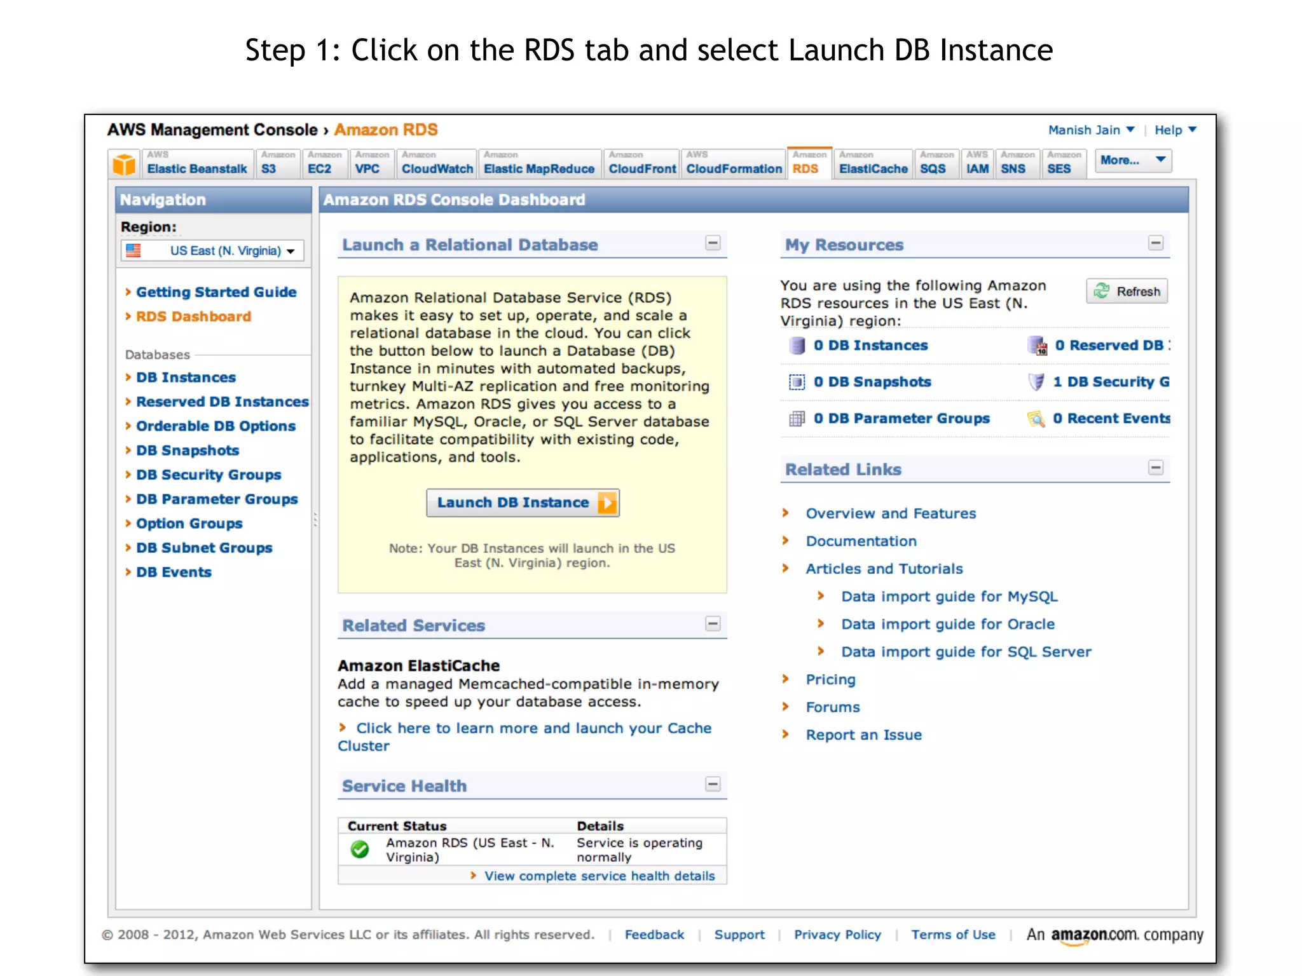This screenshot has height=976, width=1302.
Task: Switch to the CloudFront tab
Action: (641, 163)
